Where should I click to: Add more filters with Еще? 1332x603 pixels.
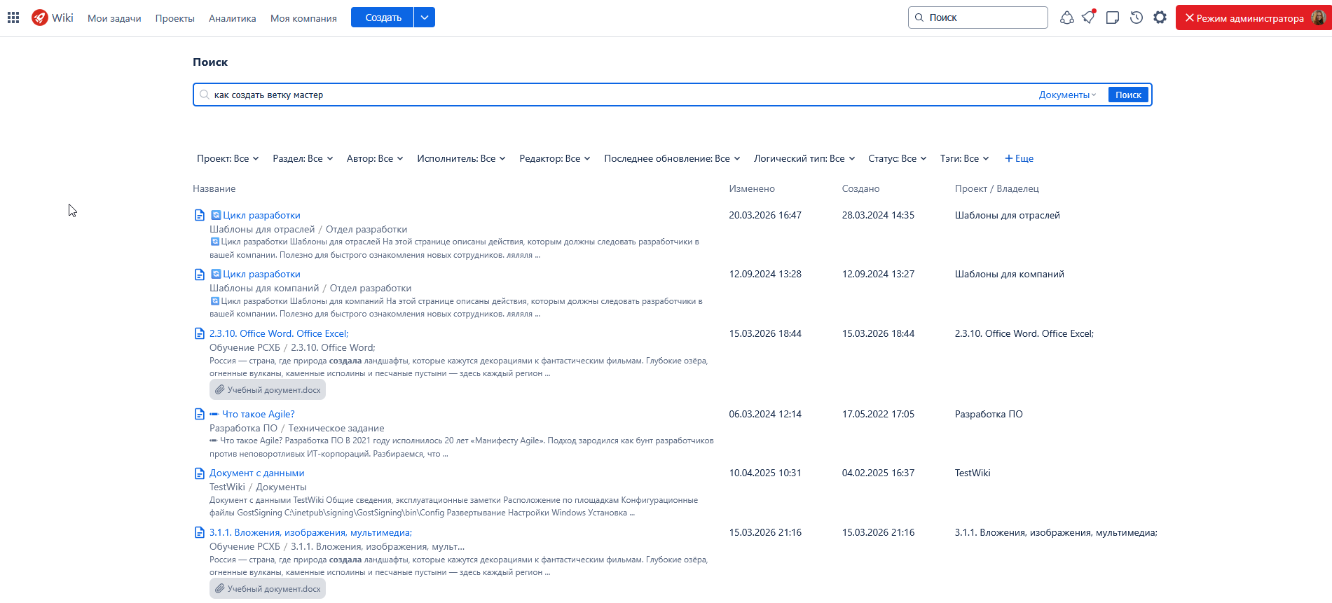coord(1019,159)
